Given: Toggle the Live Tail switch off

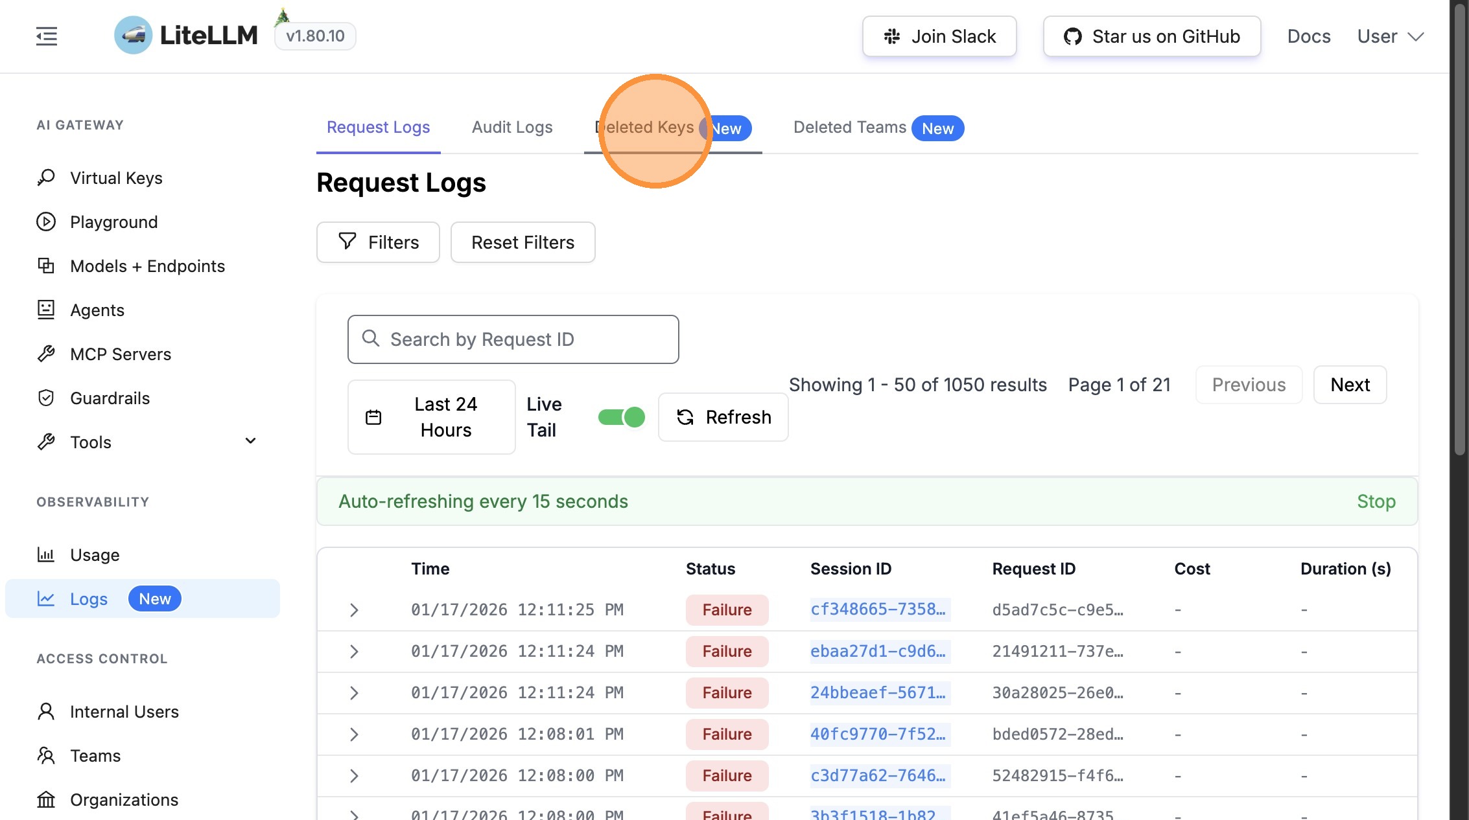Looking at the screenshot, I should [621, 417].
